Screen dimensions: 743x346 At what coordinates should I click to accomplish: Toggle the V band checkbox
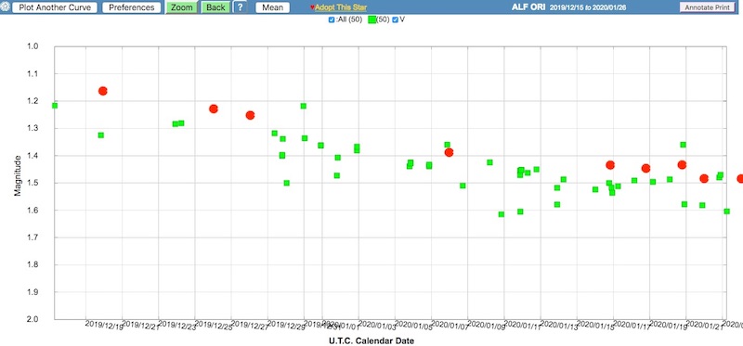tap(396, 19)
